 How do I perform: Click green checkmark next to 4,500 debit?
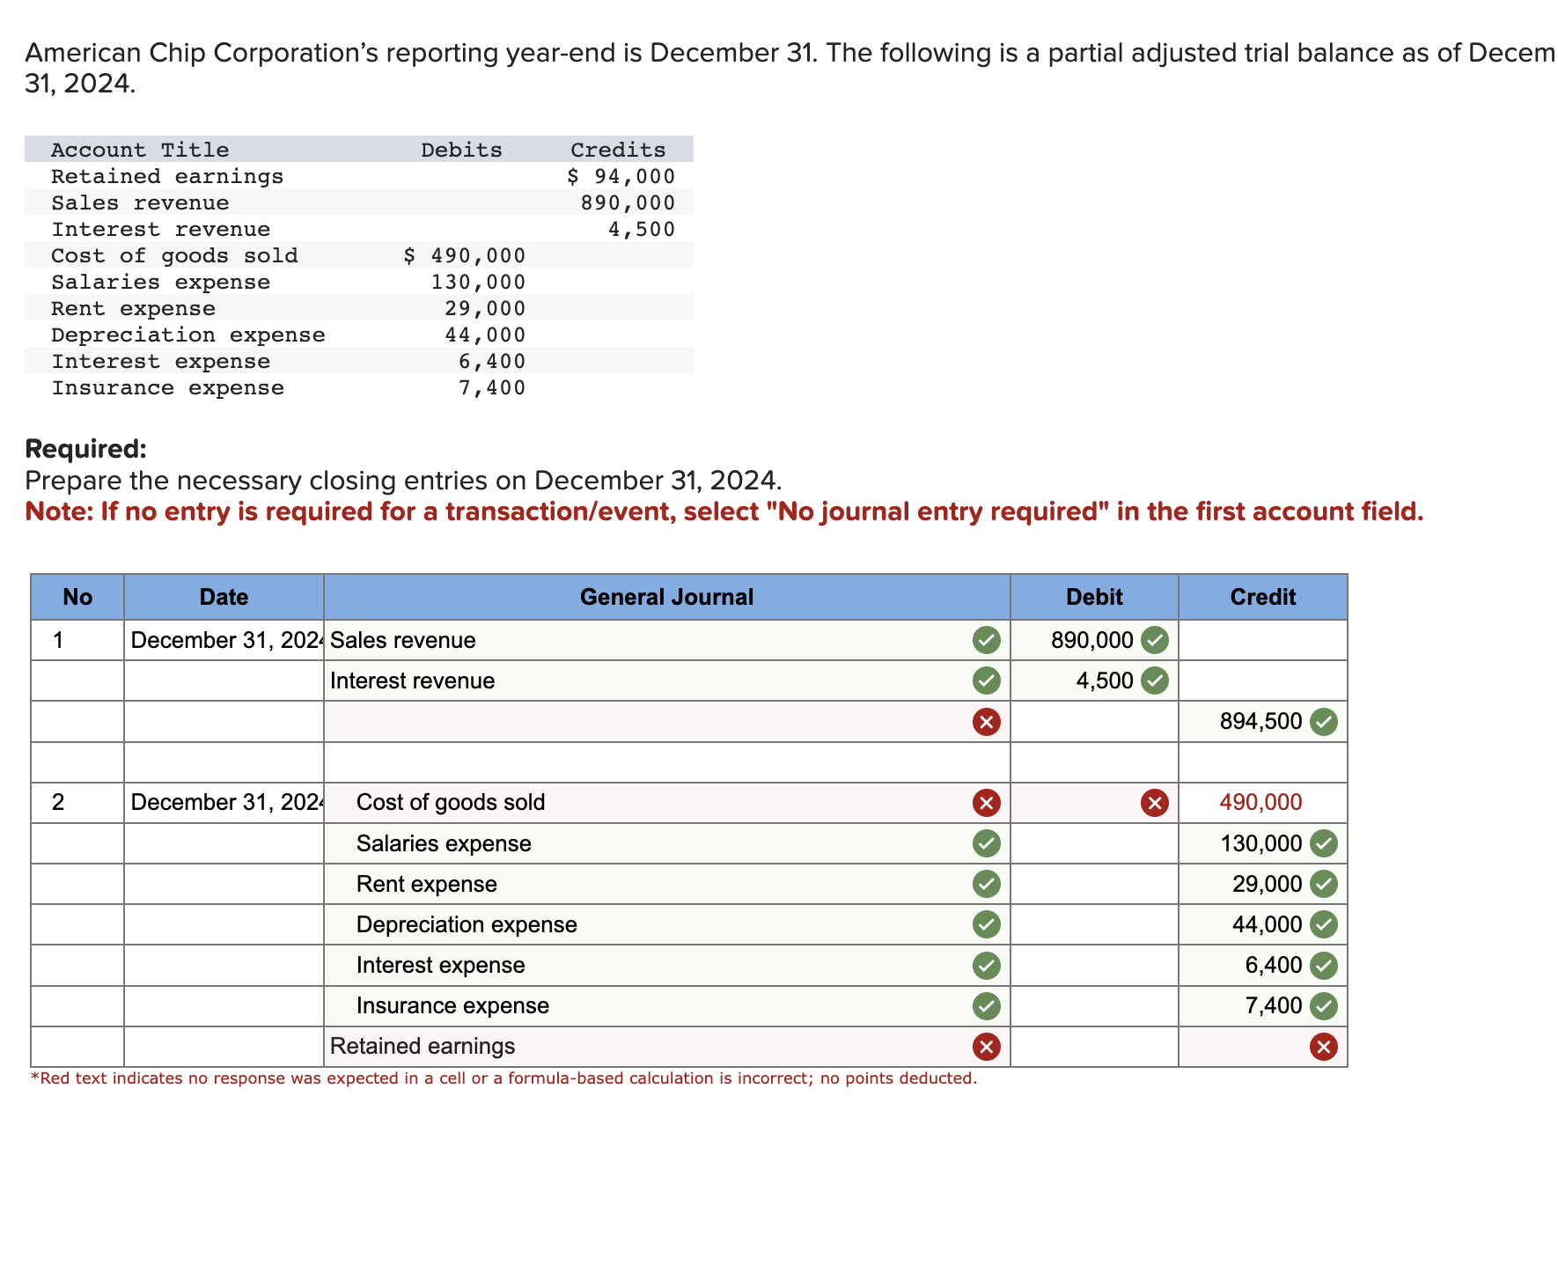1154,680
